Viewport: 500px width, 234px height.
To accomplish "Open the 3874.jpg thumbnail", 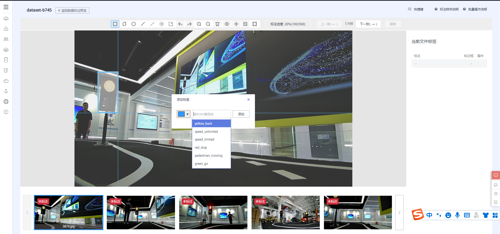I will [x=68, y=212].
